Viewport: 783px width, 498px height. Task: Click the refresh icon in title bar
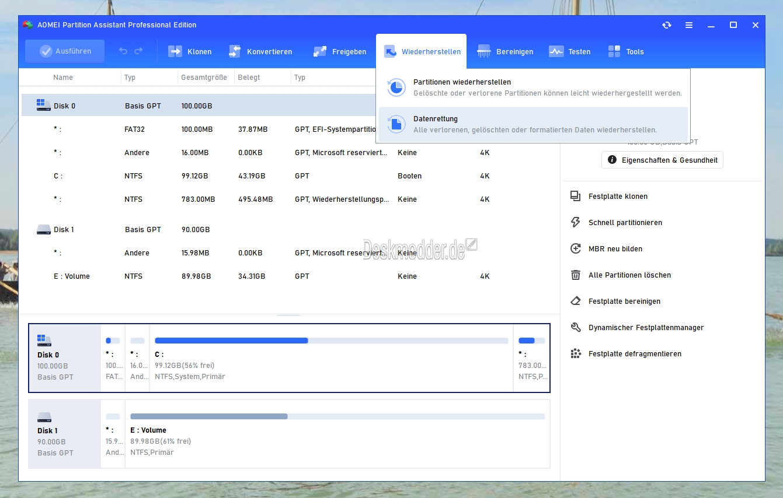point(667,25)
